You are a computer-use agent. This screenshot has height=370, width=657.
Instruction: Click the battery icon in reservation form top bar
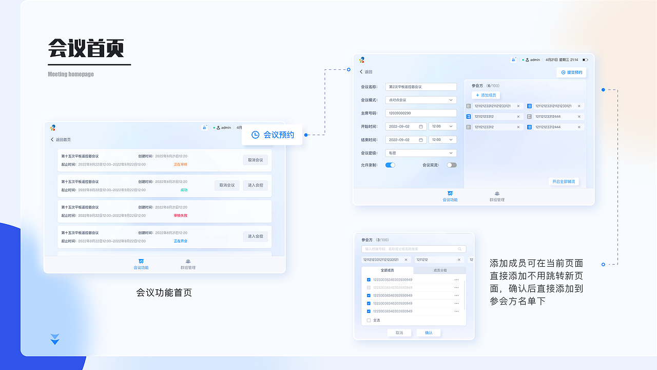[x=585, y=60]
